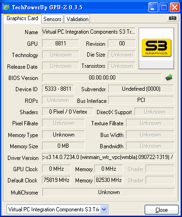182x217 pixels.
Task: Open the Validation tab
Action: (x=77, y=19)
